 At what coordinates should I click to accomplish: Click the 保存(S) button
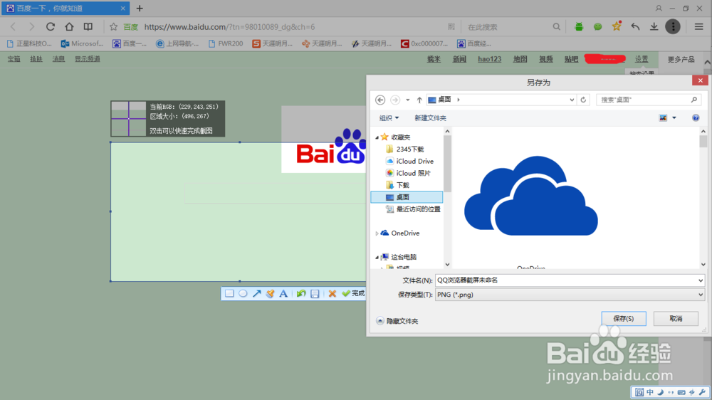click(x=624, y=319)
